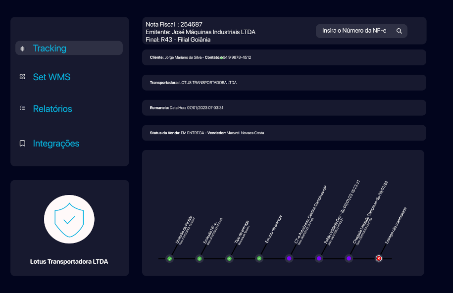
Task: Go to the Relatórios section
Action: [52, 109]
